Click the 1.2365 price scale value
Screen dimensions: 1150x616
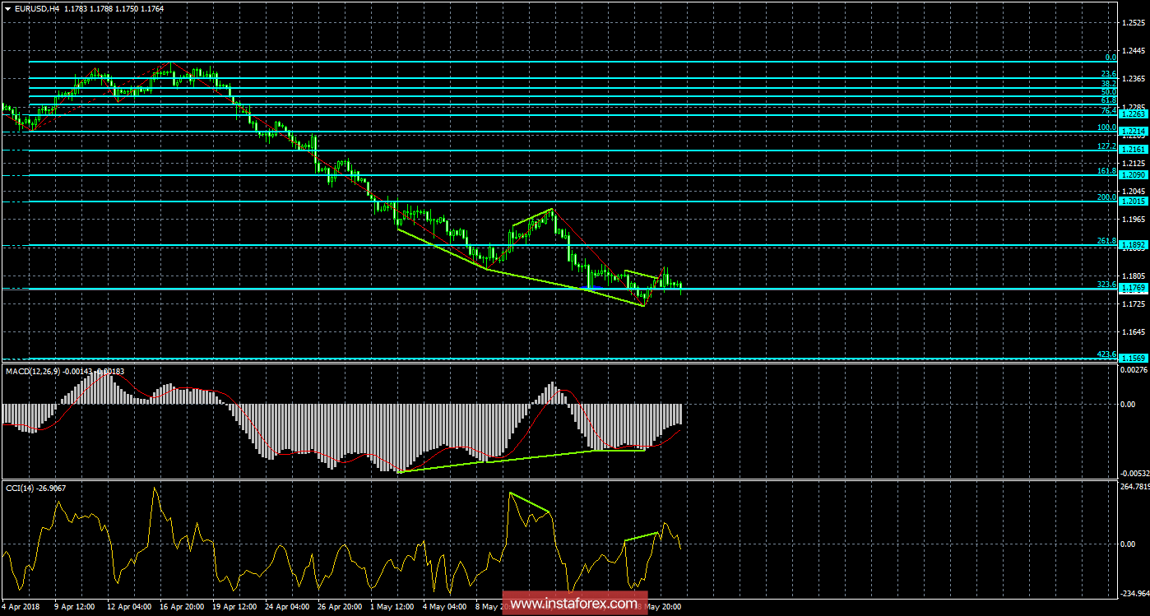[1134, 79]
